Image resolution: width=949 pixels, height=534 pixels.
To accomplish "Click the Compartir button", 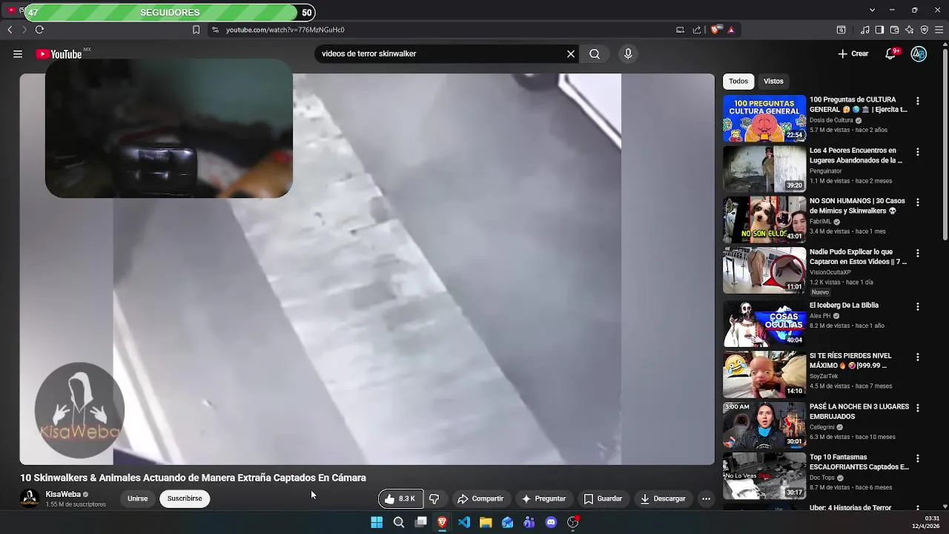I will [480, 498].
